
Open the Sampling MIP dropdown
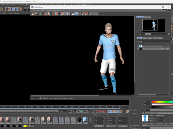160,116
